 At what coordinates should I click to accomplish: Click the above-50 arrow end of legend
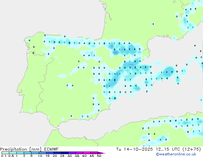[x=101, y=153]
